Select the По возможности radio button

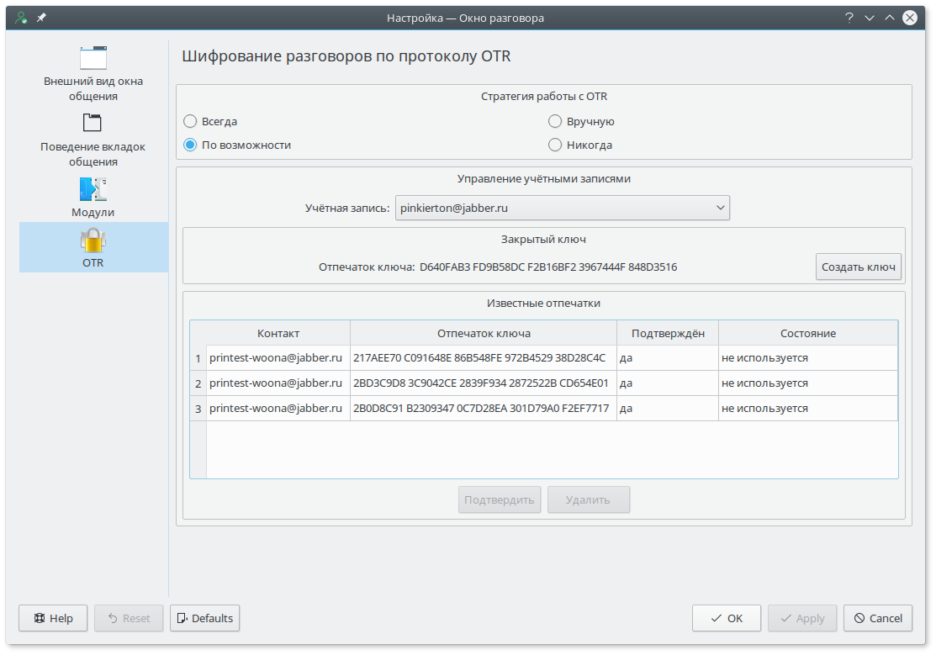coord(190,145)
